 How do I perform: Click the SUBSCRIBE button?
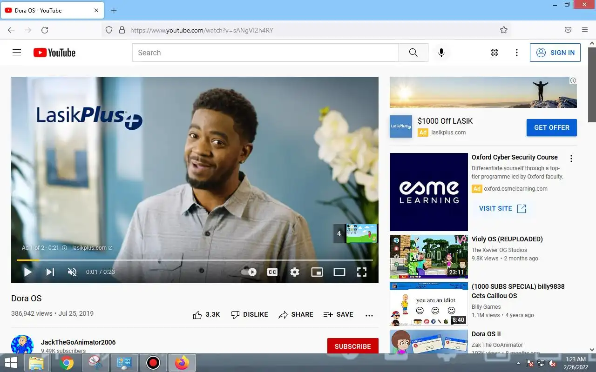coord(353,346)
